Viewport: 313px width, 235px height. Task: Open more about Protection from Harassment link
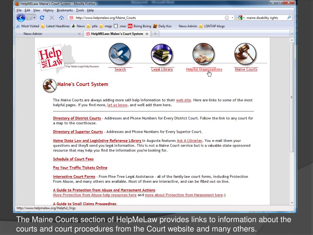pos(184,195)
